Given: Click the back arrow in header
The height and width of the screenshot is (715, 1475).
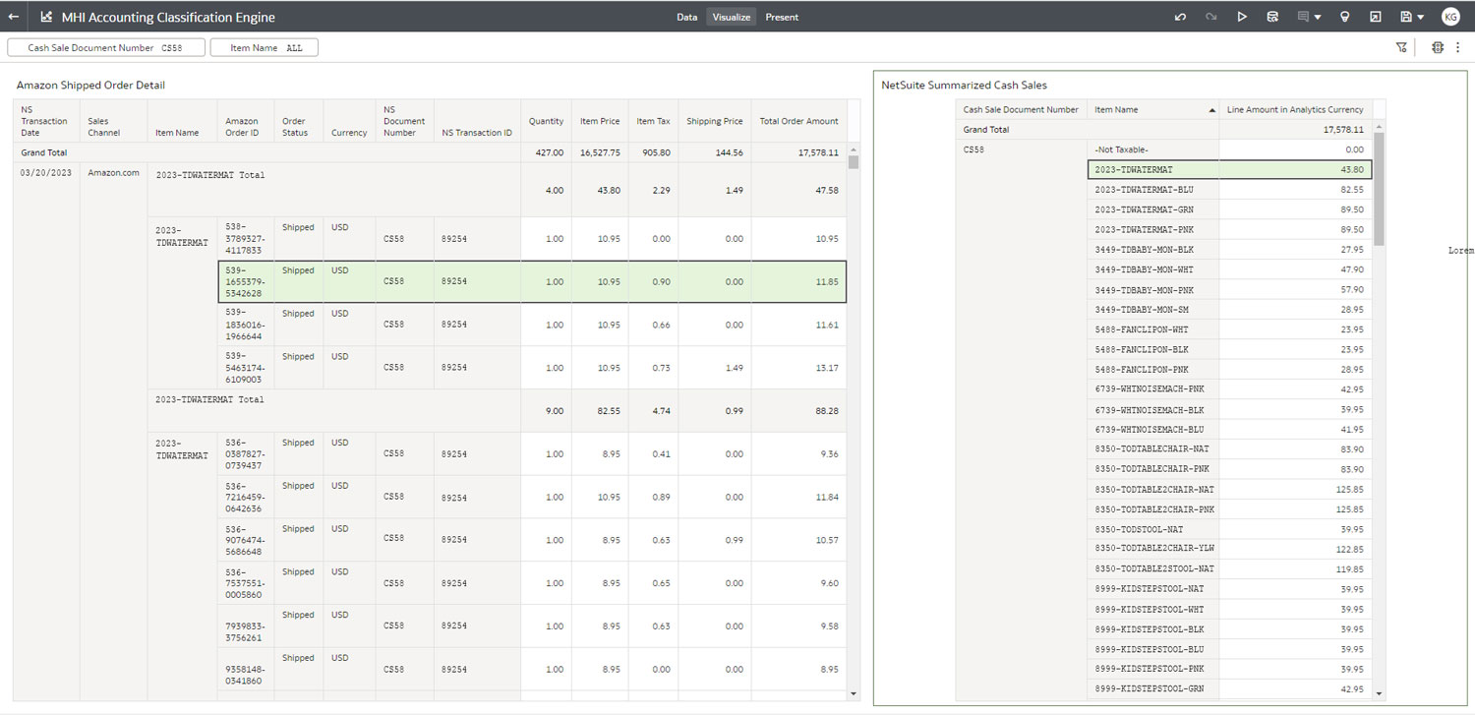Looking at the screenshot, I should (x=14, y=17).
